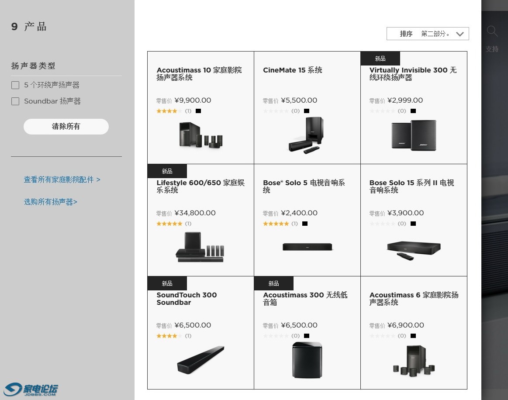
Task: Select black swatch for Virtually Invisible 300
Action: (413, 111)
